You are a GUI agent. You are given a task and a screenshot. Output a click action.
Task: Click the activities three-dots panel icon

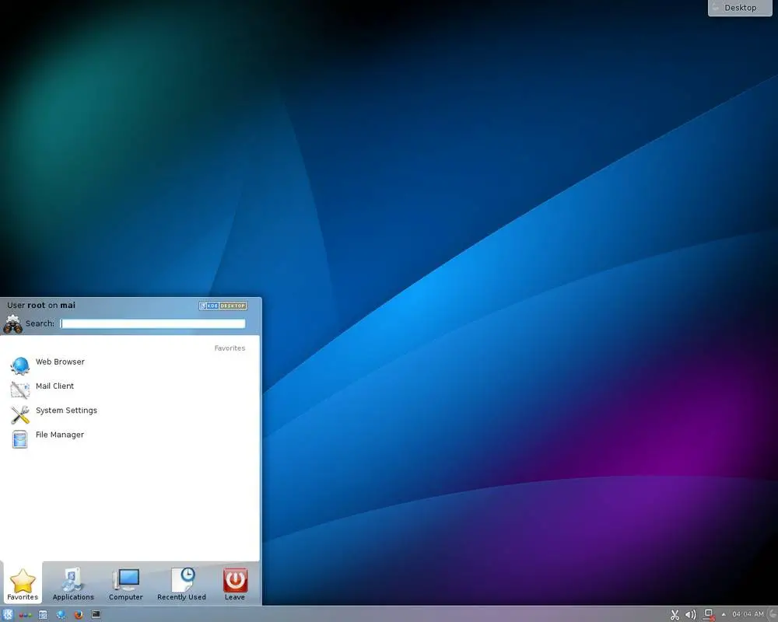click(25, 614)
